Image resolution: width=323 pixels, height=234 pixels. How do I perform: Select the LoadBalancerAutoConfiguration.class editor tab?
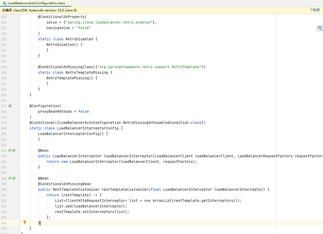pos(36,3)
